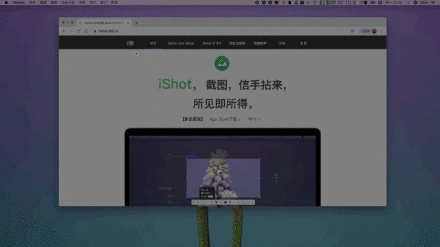Click the Alpha user name in menu bar
Viewport: 440px width, 247px height.
(424, 3)
